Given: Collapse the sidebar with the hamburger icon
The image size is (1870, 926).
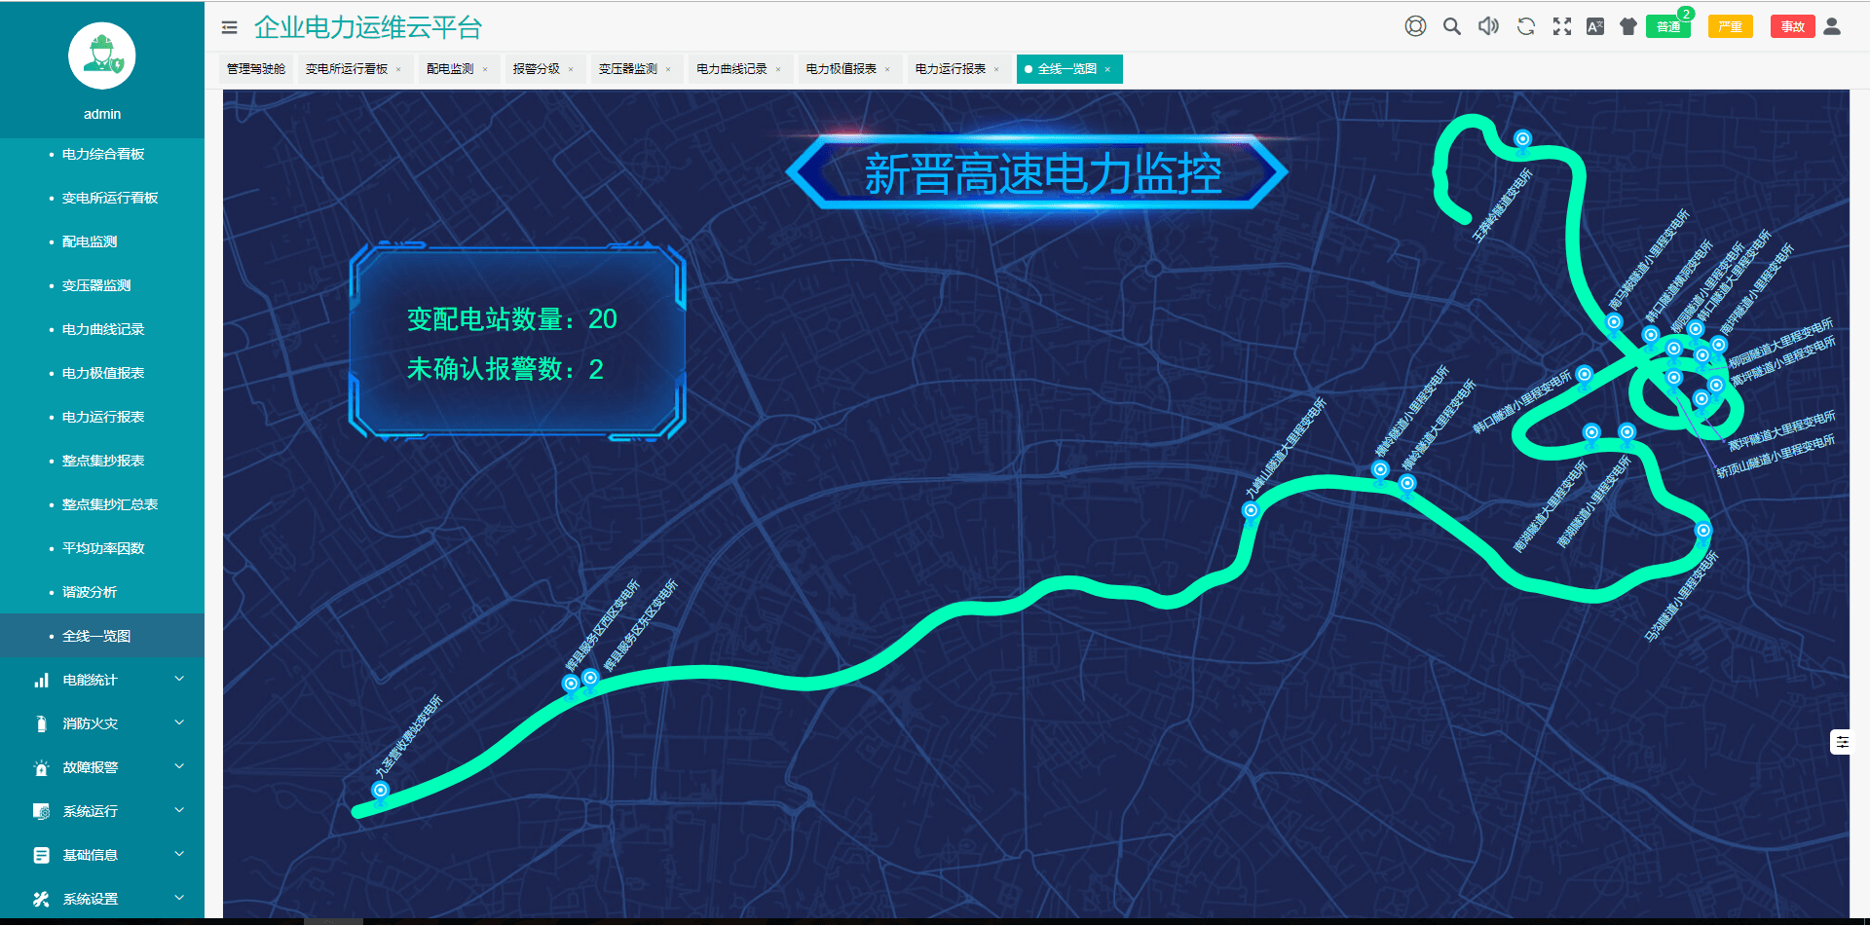Looking at the screenshot, I should (230, 27).
